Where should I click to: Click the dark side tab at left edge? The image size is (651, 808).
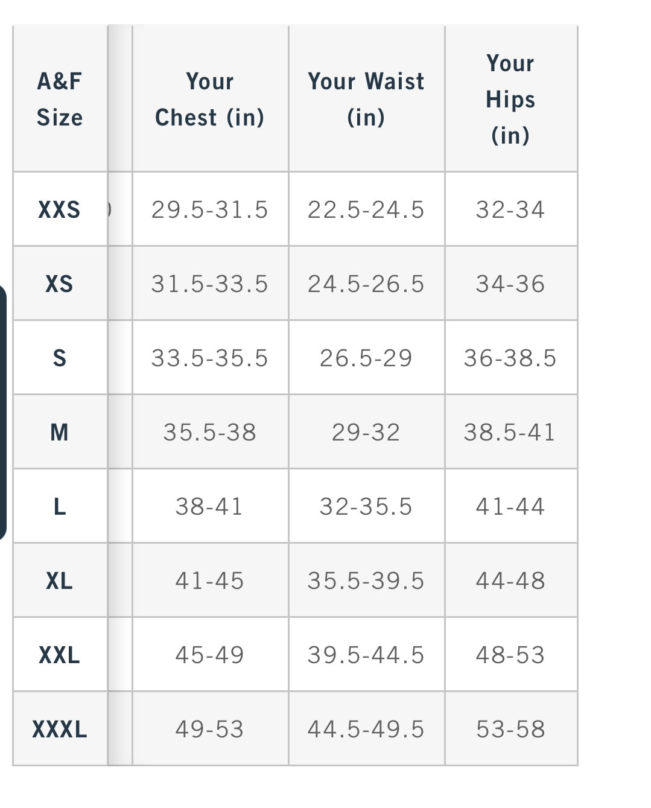pos(3,411)
